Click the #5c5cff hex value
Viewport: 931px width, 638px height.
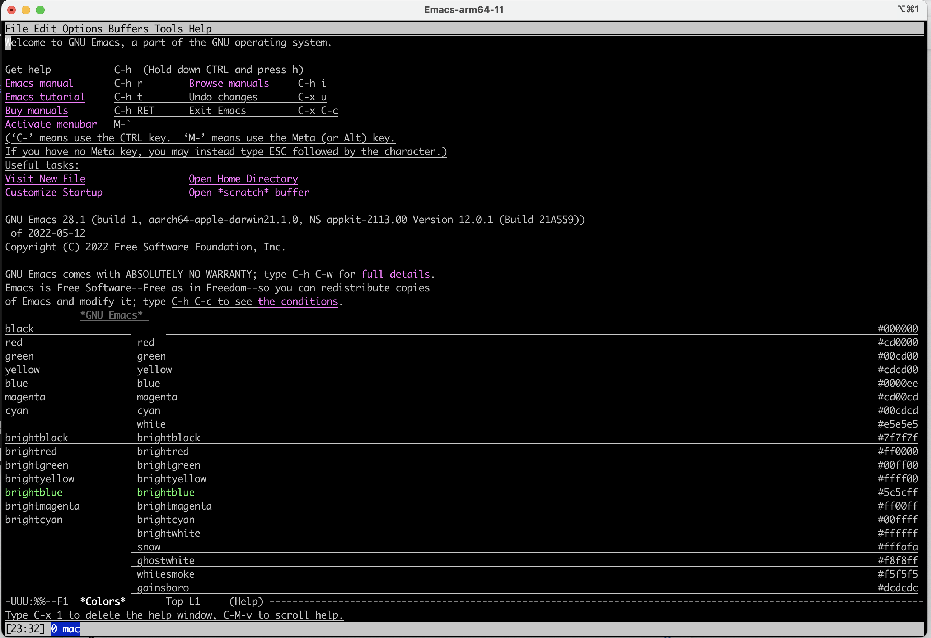tap(898, 492)
